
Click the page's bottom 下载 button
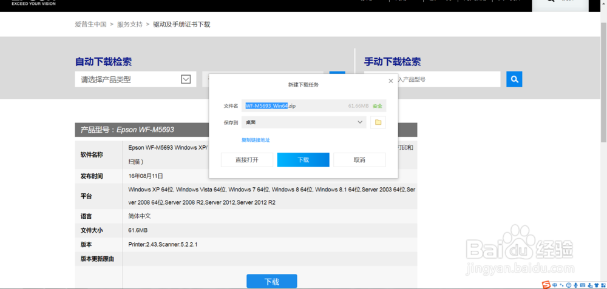272,281
